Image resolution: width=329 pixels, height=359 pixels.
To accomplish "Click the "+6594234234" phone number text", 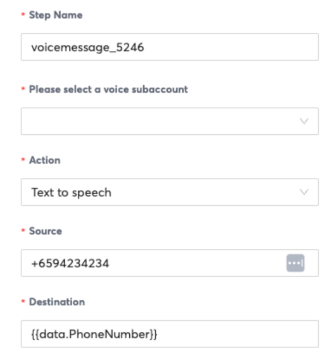I will [x=70, y=263].
